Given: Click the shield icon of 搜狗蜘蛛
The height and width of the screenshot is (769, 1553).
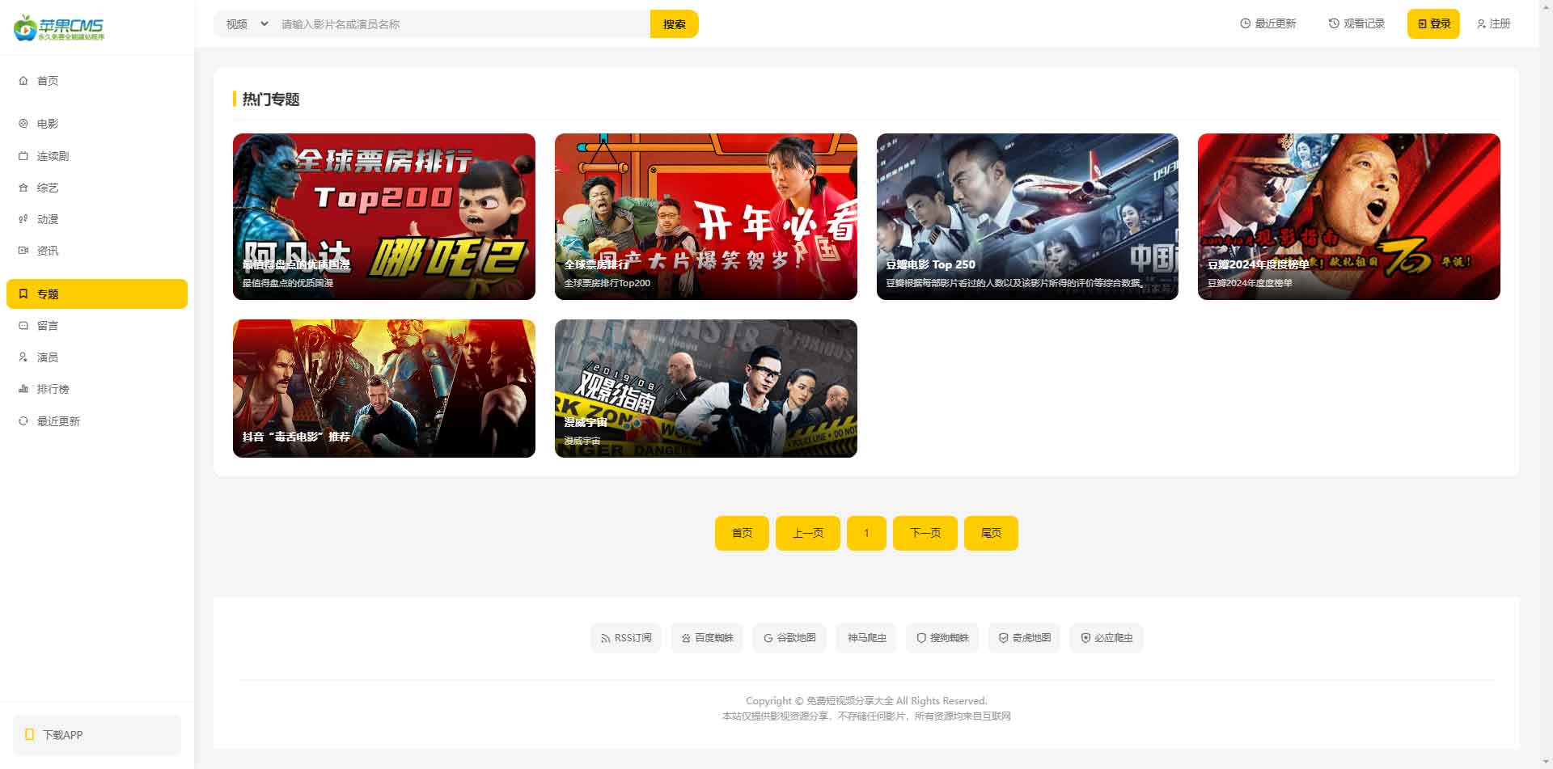Looking at the screenshot, I should pyautogui.click(x=921, y=638).
